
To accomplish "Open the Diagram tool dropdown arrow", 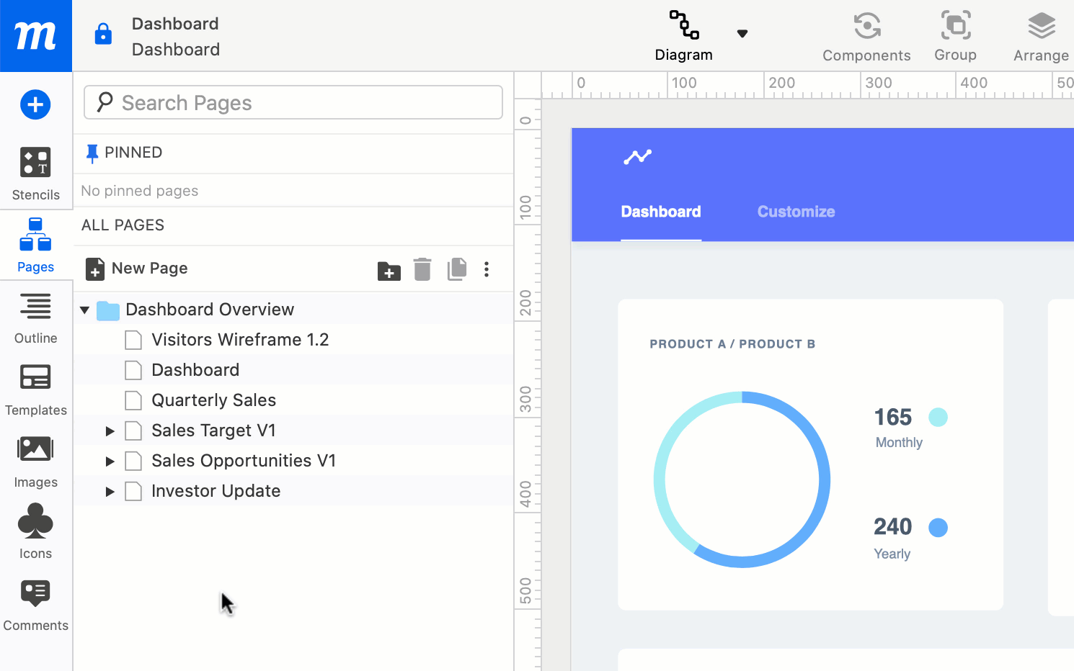I will (742, 34).
